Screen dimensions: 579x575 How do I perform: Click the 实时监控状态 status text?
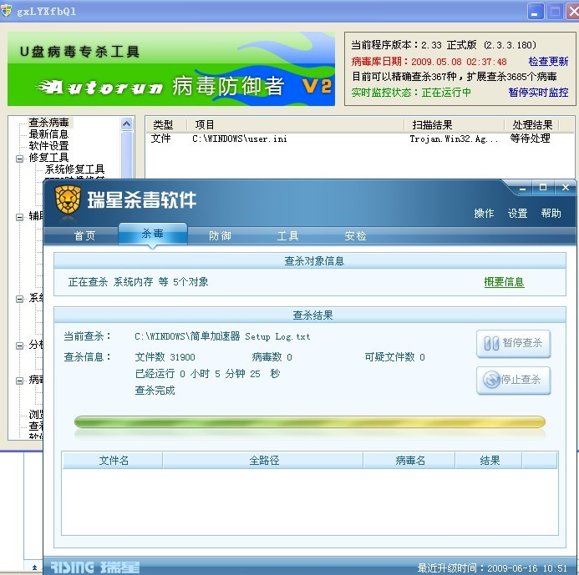click(x=410, y=92)
